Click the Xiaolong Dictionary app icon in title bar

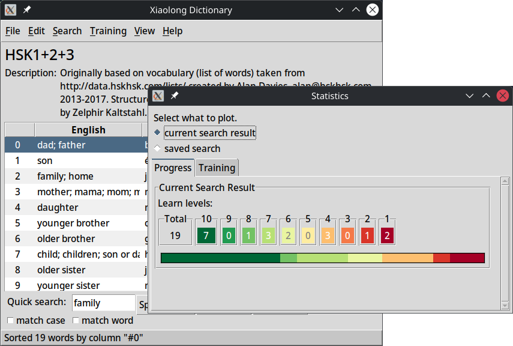[10, 10]
